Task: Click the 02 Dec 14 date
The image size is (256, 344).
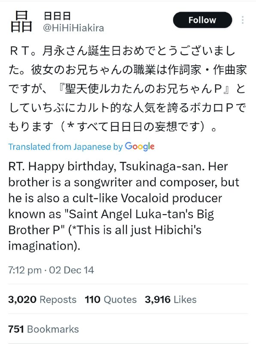Action: click(x=71, y=270)
